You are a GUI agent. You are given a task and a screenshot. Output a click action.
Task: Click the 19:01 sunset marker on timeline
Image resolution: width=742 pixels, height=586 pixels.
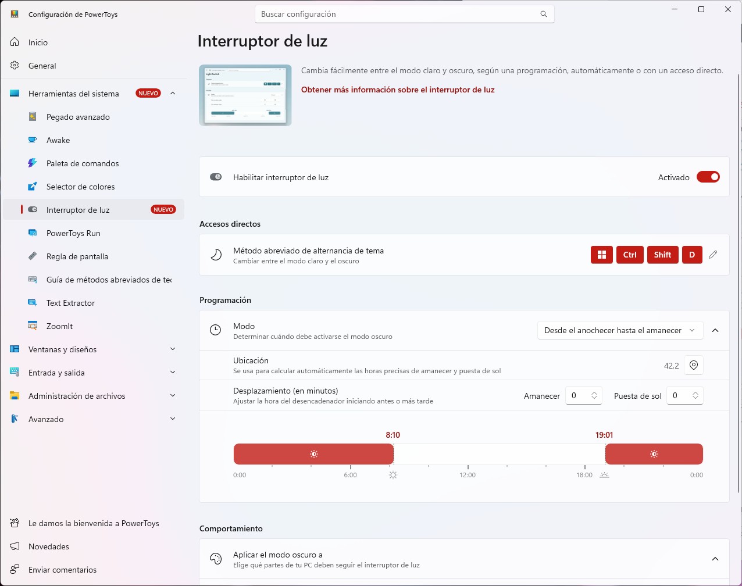tap(604, 435)
